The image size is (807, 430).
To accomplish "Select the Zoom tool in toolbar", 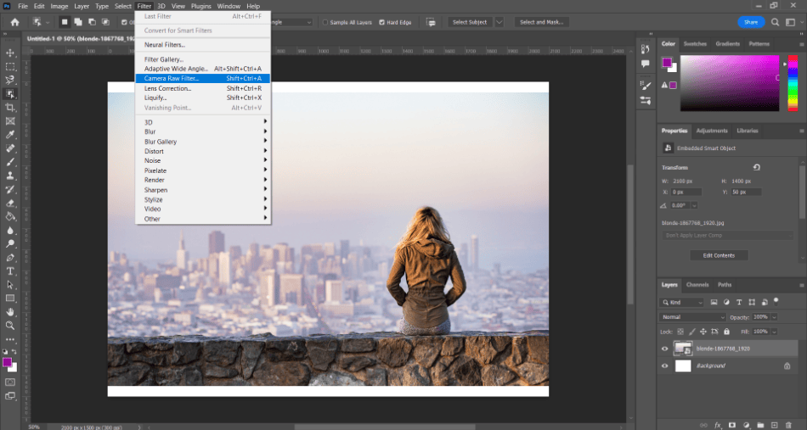I will pos(10,325).
